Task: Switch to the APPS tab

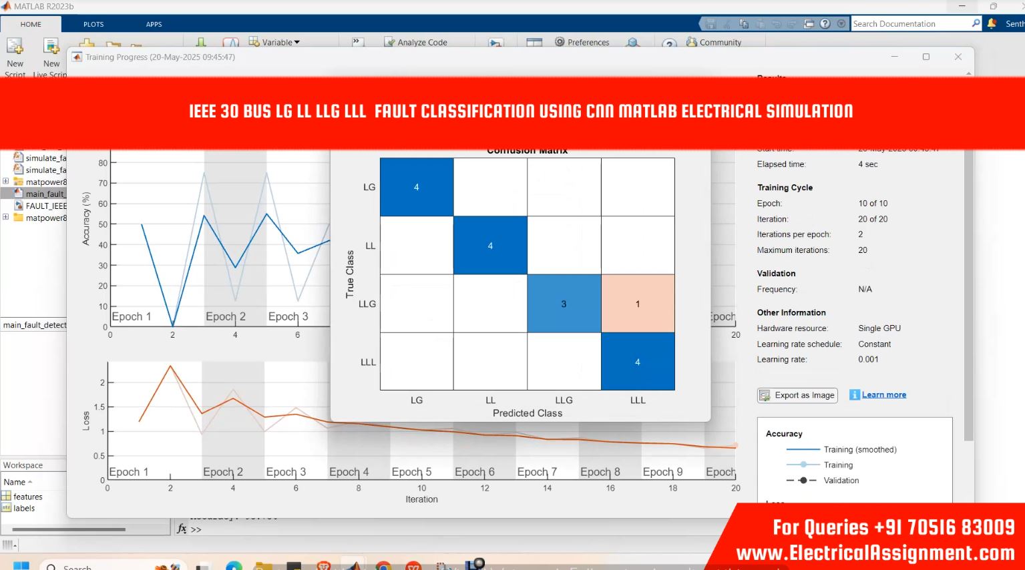Action: 154,24
